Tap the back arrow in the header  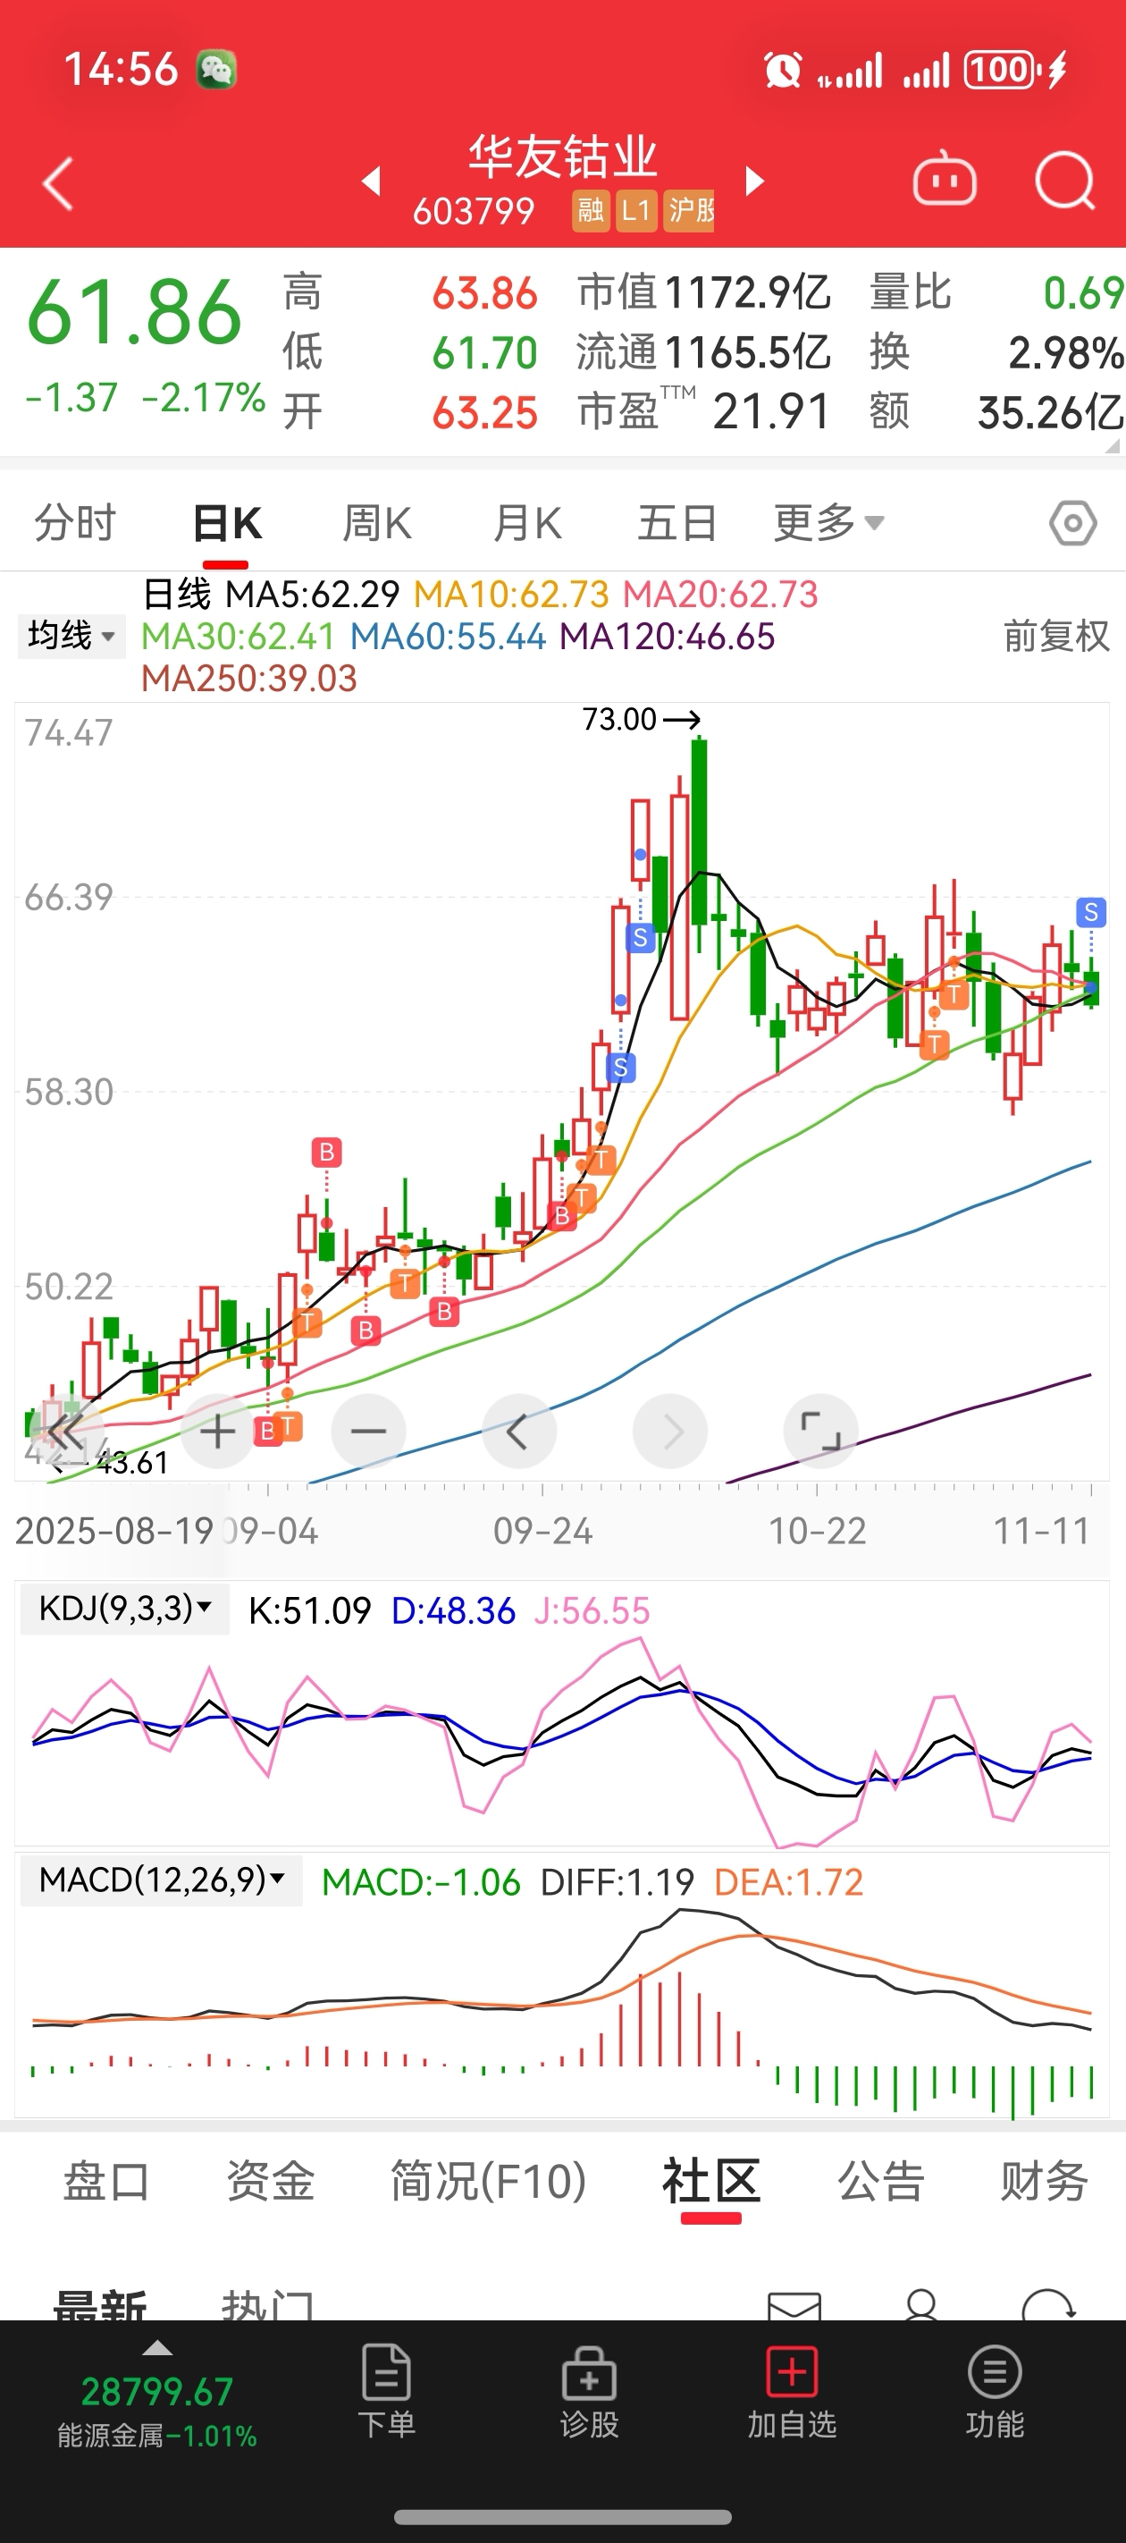tap(57, 183)
